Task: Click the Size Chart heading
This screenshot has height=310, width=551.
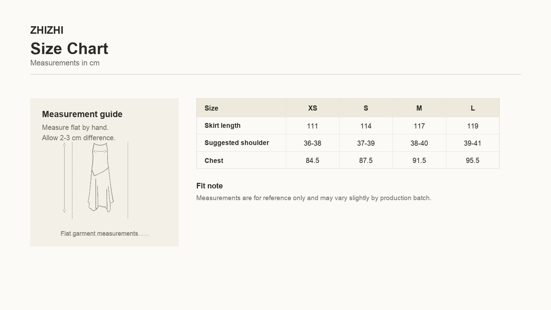Action: 69,49
